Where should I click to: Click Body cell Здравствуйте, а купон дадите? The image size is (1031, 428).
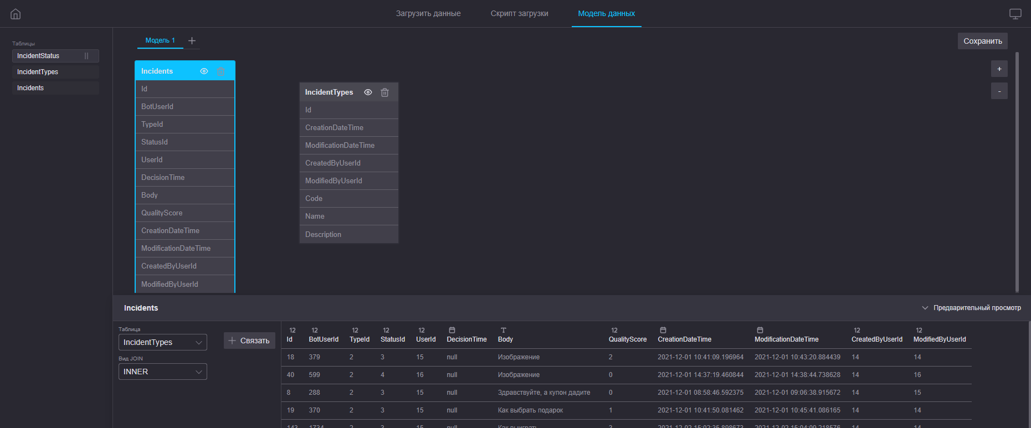tap(544, 393)
